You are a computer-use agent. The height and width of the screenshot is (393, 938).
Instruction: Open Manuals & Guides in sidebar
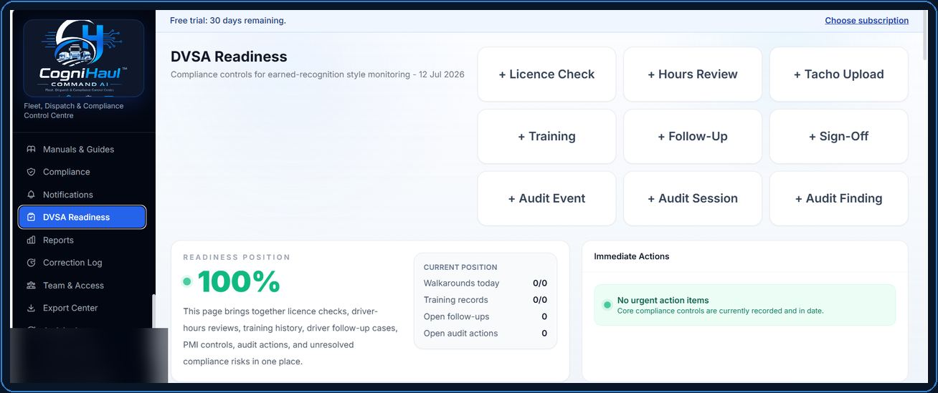pyautogui.click(x=82, y=150)
